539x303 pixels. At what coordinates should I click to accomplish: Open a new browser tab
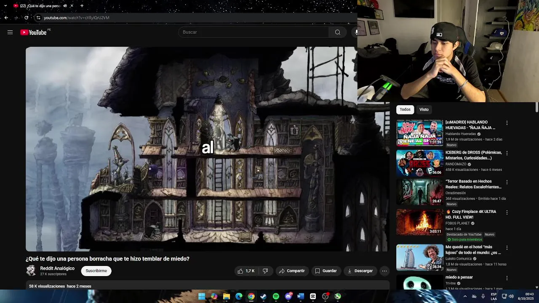[82, 6]
